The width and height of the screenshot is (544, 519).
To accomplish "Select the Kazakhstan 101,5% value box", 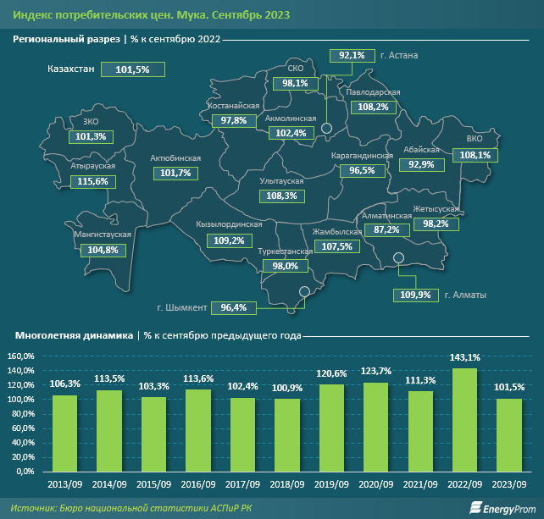I will tap(133, 69).
